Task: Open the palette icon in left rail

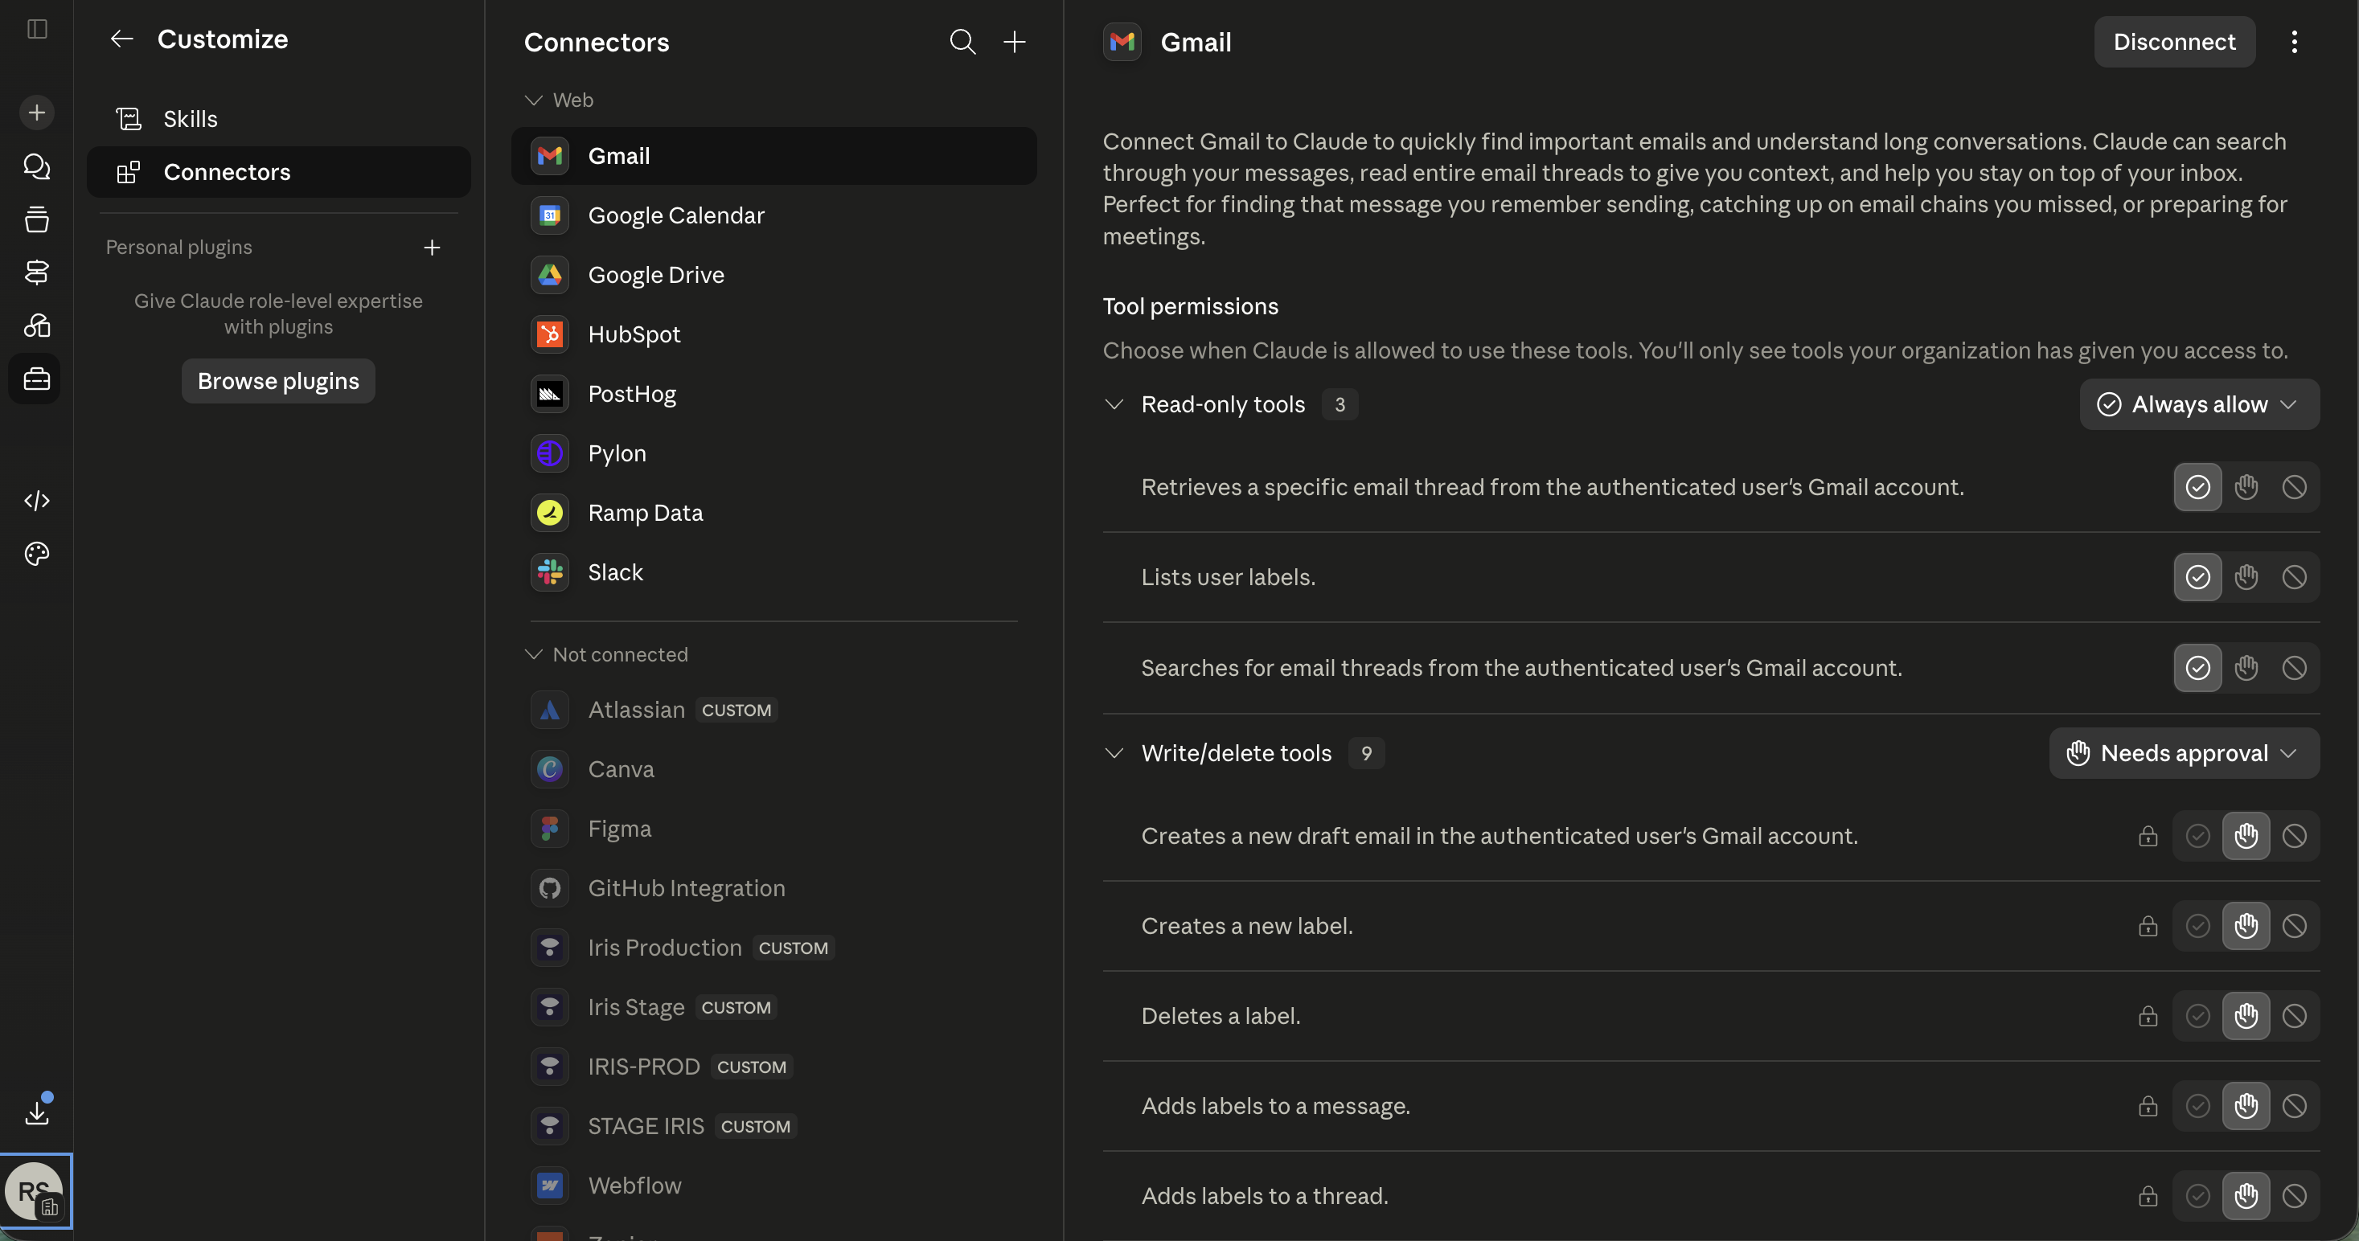Action: pyautogui.click(x=37, y=554)
